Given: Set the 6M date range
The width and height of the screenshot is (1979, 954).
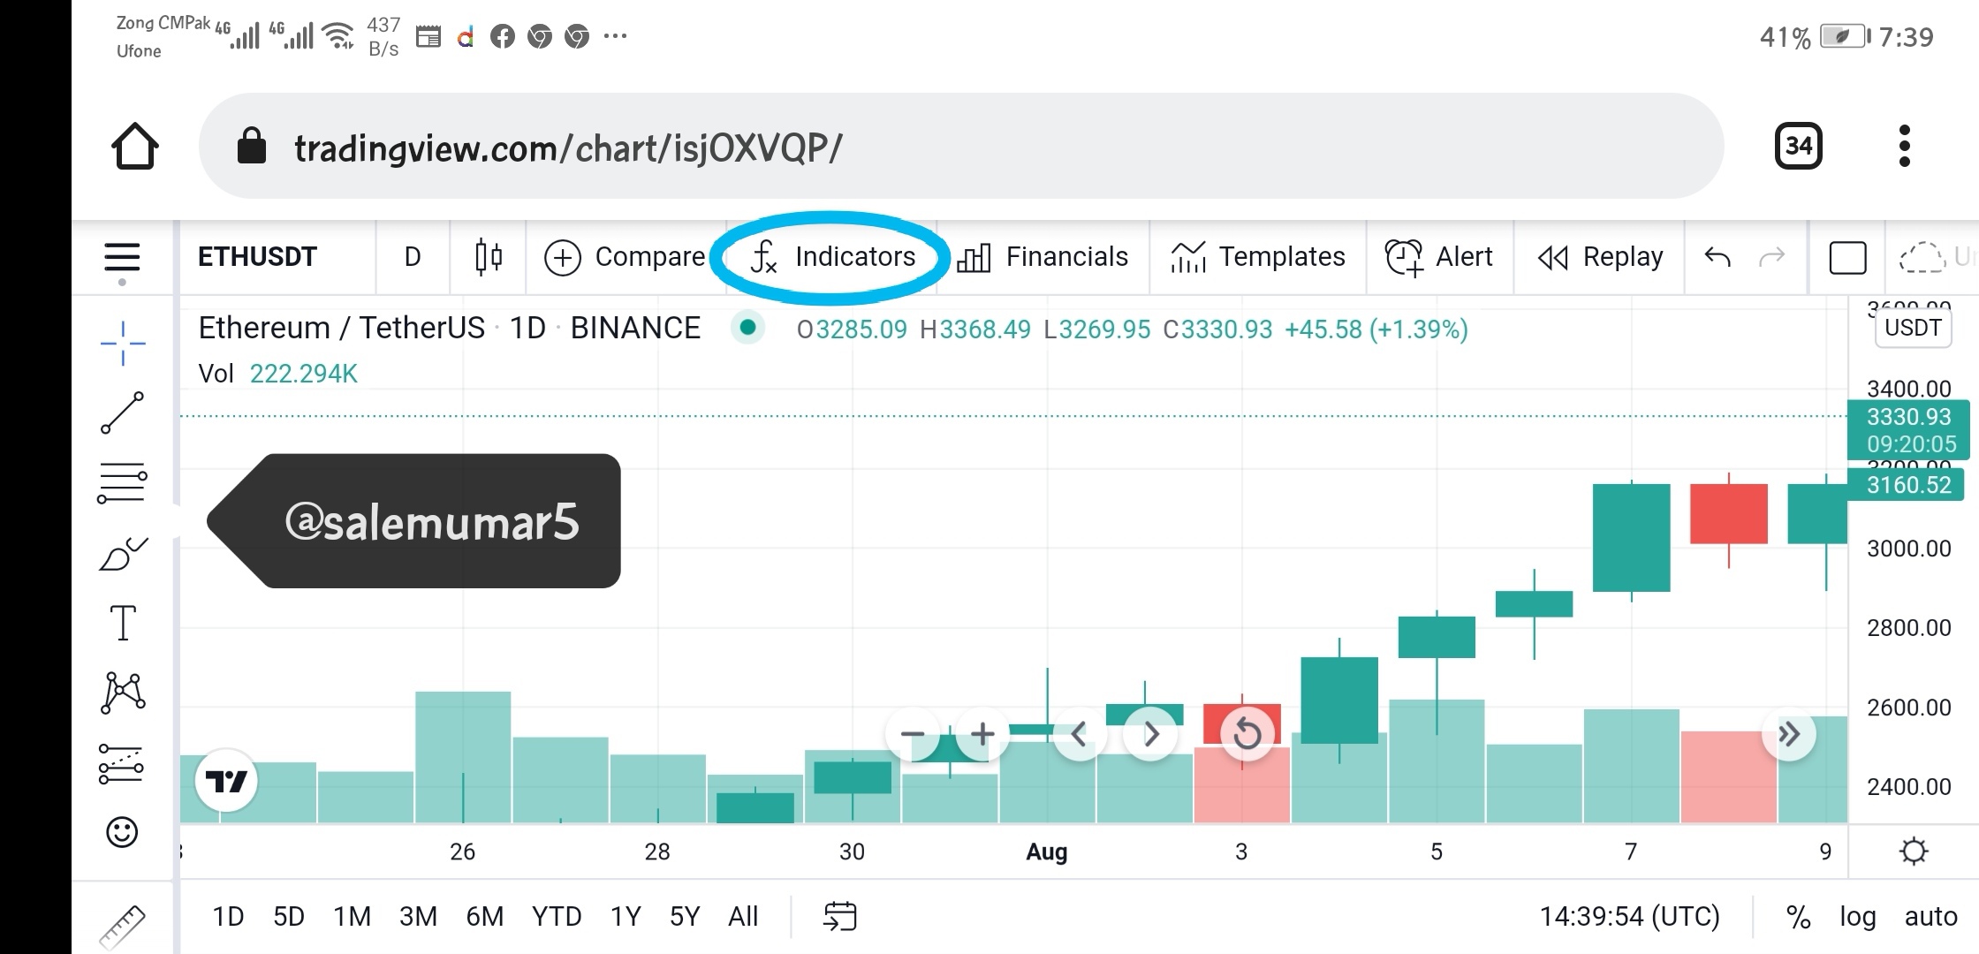Looking at the screenshot, I should [485, 917].
